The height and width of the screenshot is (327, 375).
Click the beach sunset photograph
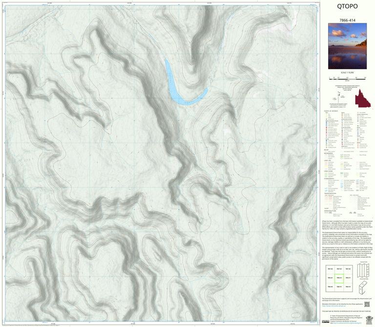click(347, 49)
